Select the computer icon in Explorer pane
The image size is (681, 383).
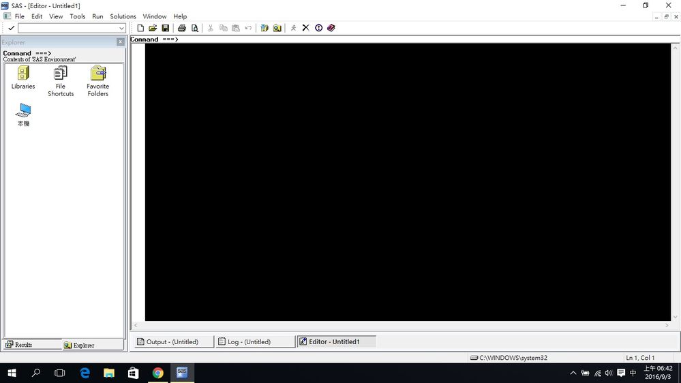pyautogui.click(x=23, y=114)
